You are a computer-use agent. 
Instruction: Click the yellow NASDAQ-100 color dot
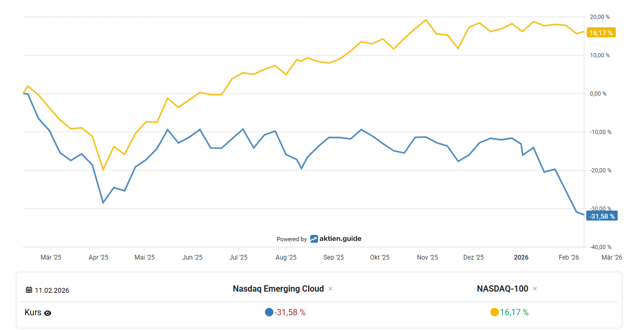(494, 312)
